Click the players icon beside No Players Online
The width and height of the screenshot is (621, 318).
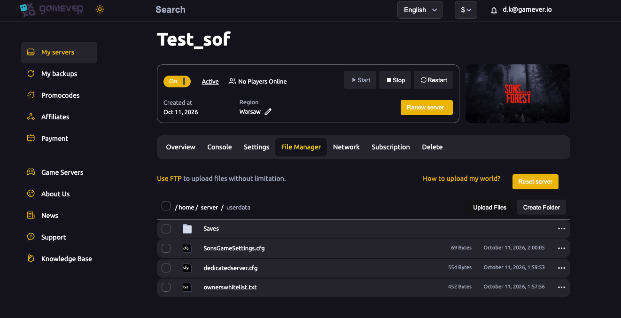[232, 81]
